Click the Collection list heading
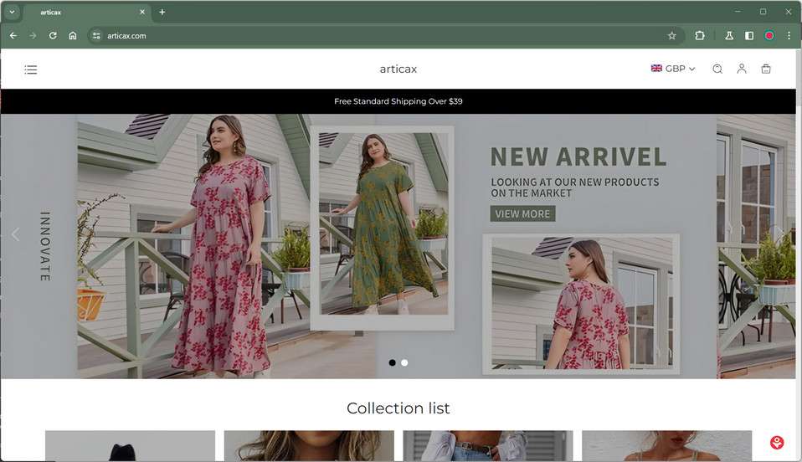Screen dimensions: 802x462 398,408
